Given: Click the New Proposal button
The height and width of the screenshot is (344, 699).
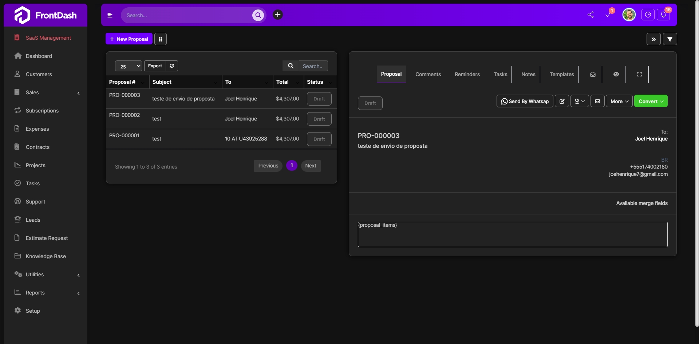Looking at the screenshot, I should 129,39.
